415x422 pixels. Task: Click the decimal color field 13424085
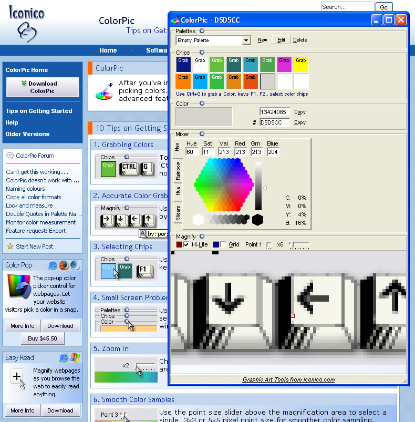[x=275, y=112]
